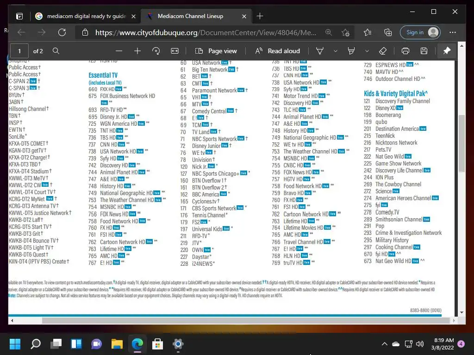The height and width of the screenshot is (355, 474).
Task: Open Page view options
Action: point(216,51)
